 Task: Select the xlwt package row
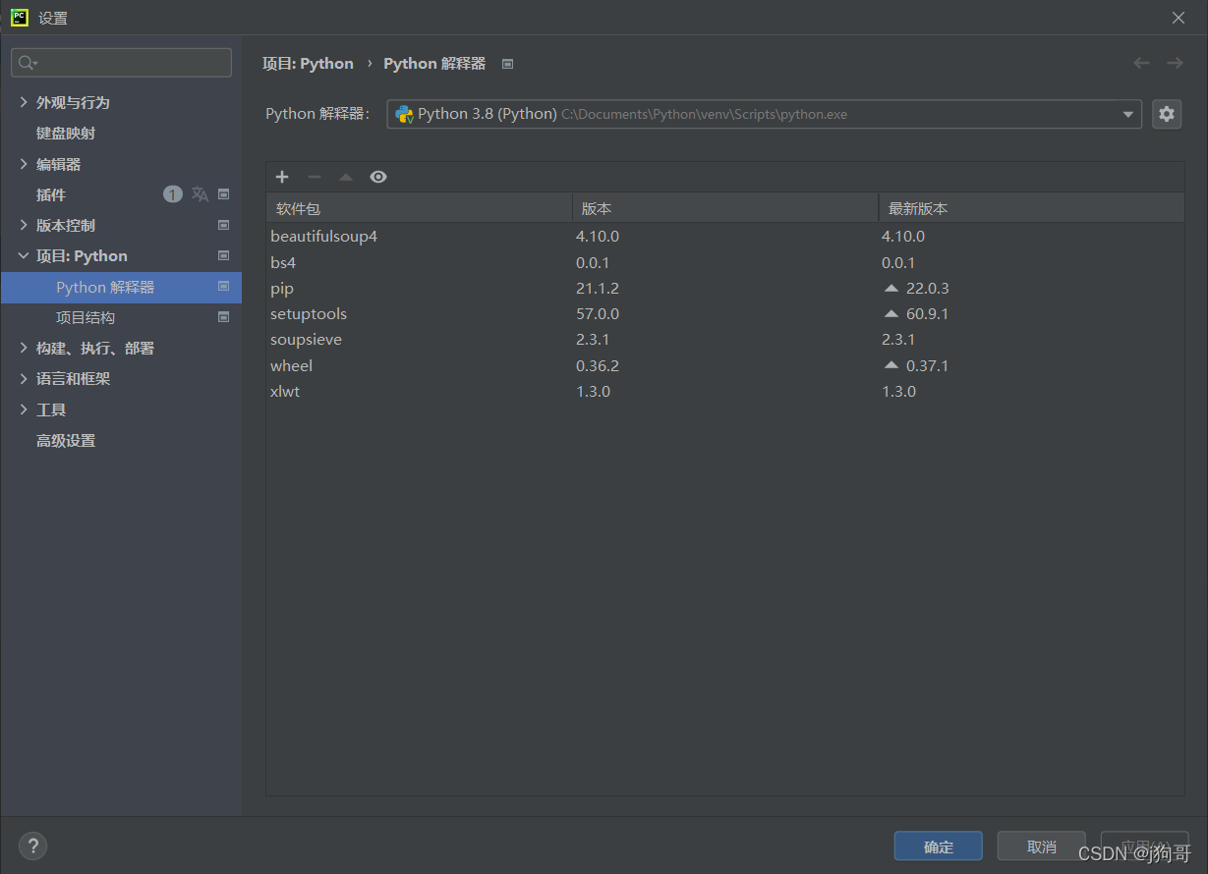point(725,391)
